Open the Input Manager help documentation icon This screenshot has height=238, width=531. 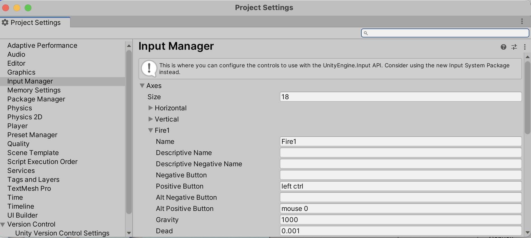click(503, 47)
